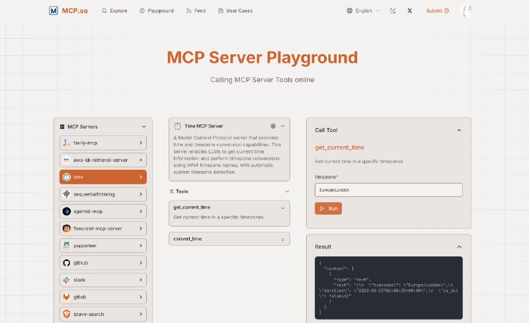The width and height of the screenshot is (529, 323).
Task: Click the Submit button
Action: pos(437,11)
